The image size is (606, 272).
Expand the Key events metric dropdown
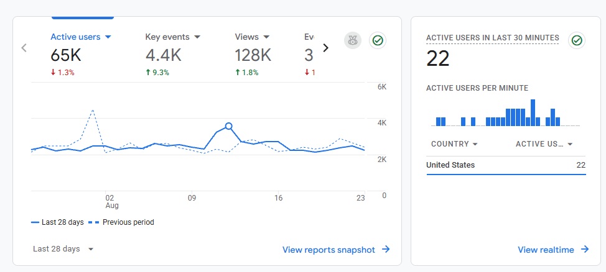tap(197, 37)
